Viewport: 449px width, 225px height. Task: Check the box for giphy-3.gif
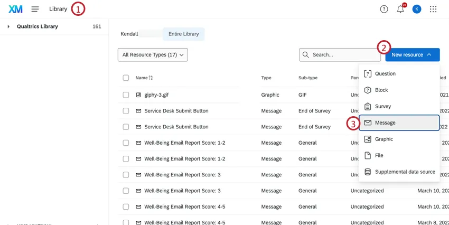pos(126,95)
